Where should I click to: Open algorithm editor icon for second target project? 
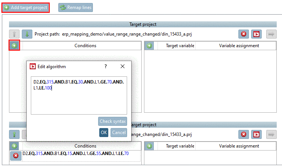click(256, 134)
